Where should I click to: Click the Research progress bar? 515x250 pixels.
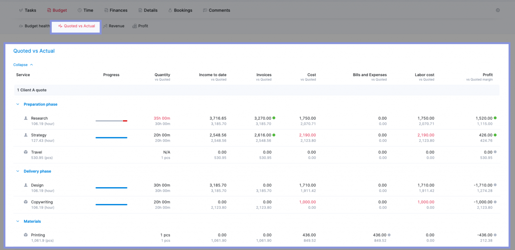(x=111, y=121)
